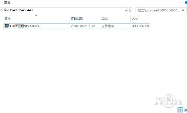Screen dimensions: 187x113
Task: Open the 查看 ribbon tab
Action: (x=7, y=2)
